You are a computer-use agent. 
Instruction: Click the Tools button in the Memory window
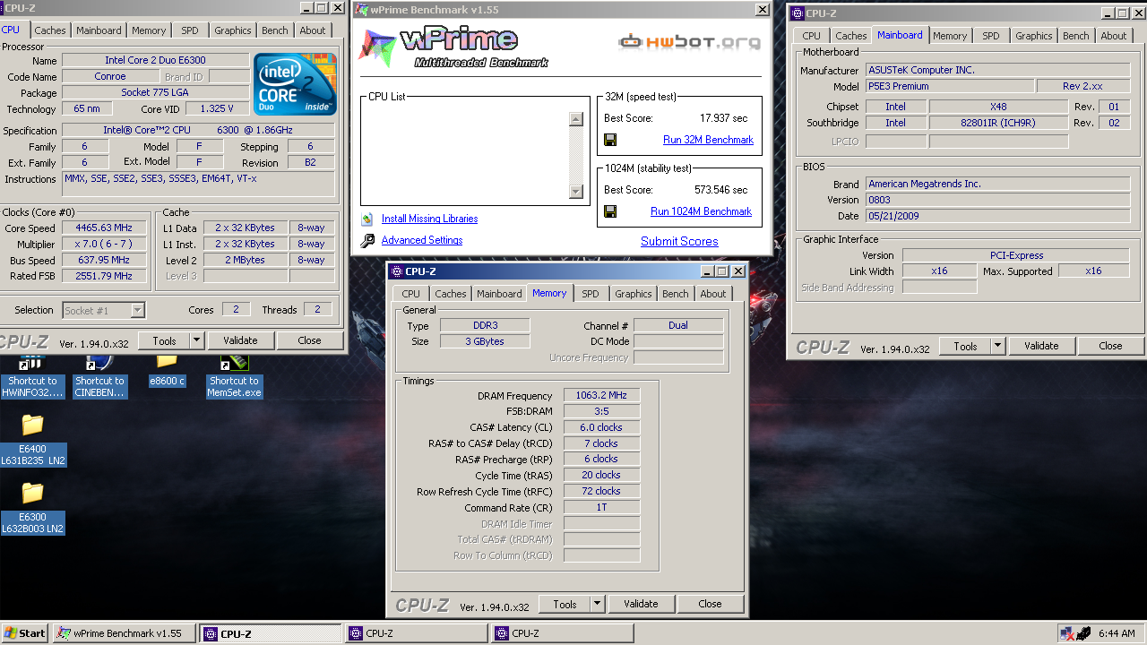point(565,604)
